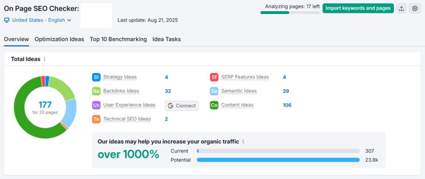Open the Content Ideas link
The image size is (425, 179).
point(237,105)
